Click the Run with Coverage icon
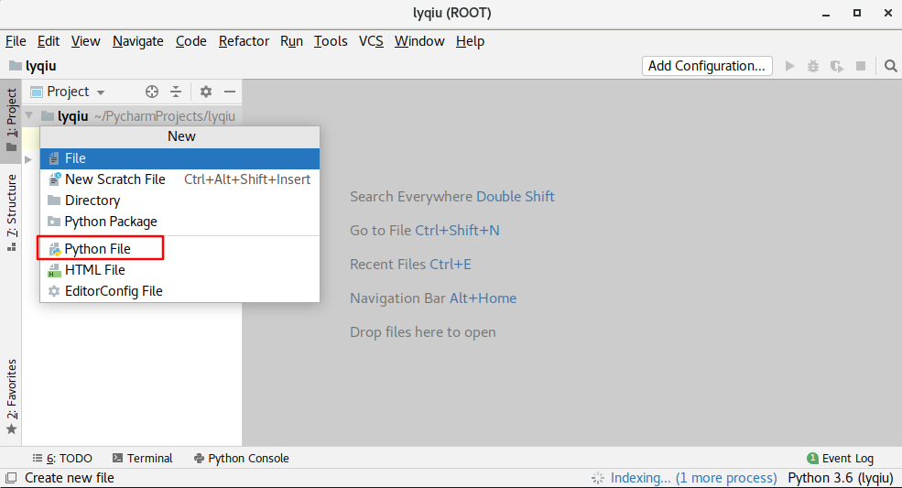The width and height of the screenshot is (902, 488). [837, 66]
